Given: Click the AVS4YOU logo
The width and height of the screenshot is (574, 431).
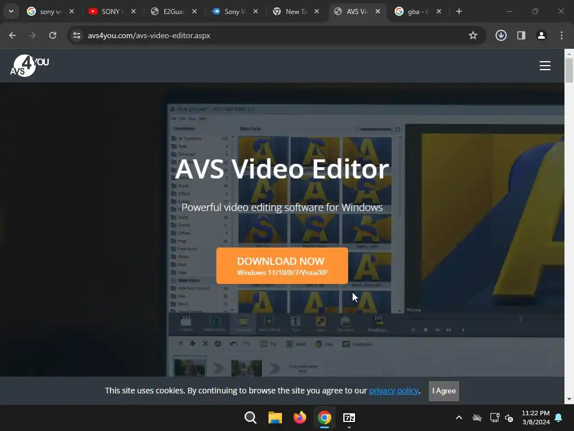Looking at the screenshot, I should tap(29, 66).
